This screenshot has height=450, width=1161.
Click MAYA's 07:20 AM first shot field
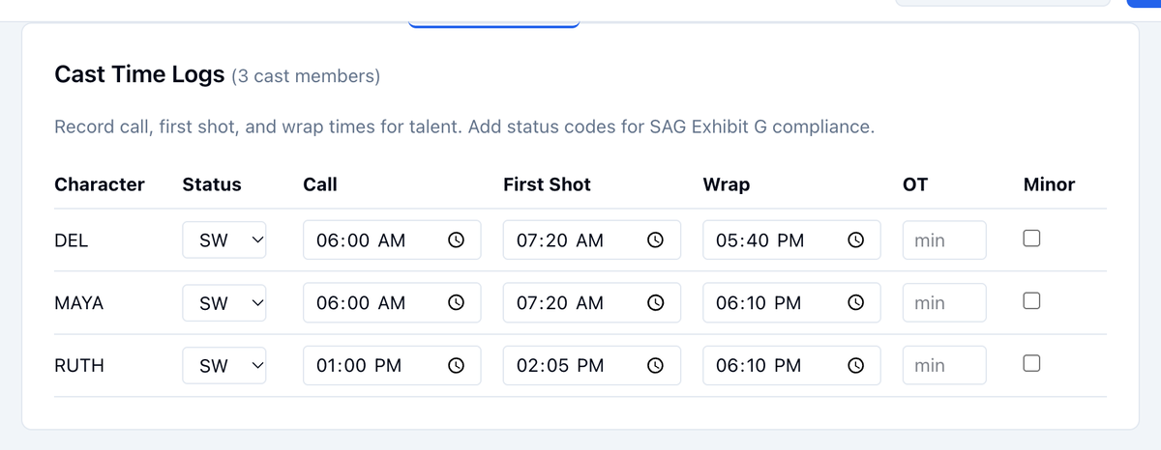point(592,303)
